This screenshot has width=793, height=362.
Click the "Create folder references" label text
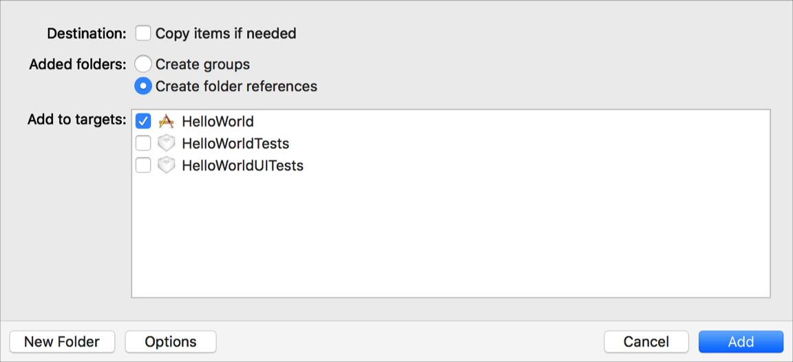pyautogui.click(x=236, y=87)
